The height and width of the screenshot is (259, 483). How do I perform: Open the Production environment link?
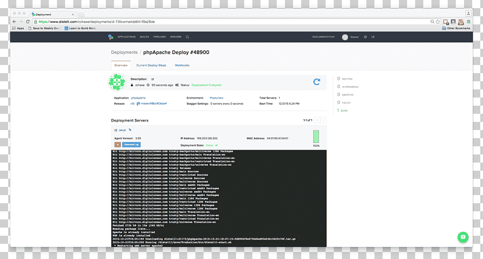[x=217, y=98]
